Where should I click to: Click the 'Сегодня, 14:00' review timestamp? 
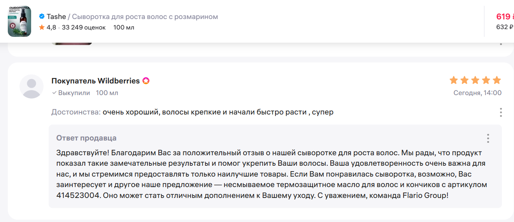[x=477, y=93]
